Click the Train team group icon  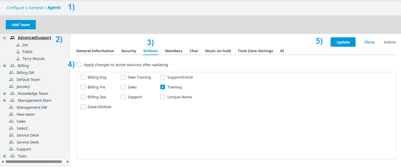[x=13, y=156]
